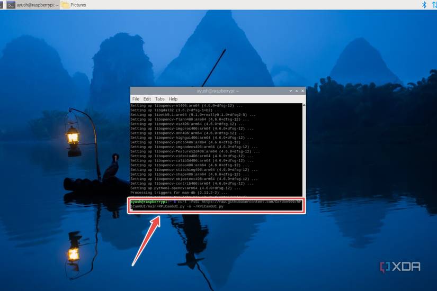The width and height of the screenshot is (437, 291).
Task: Click the curl -fsSL command URL text
Action: (239, 202)
